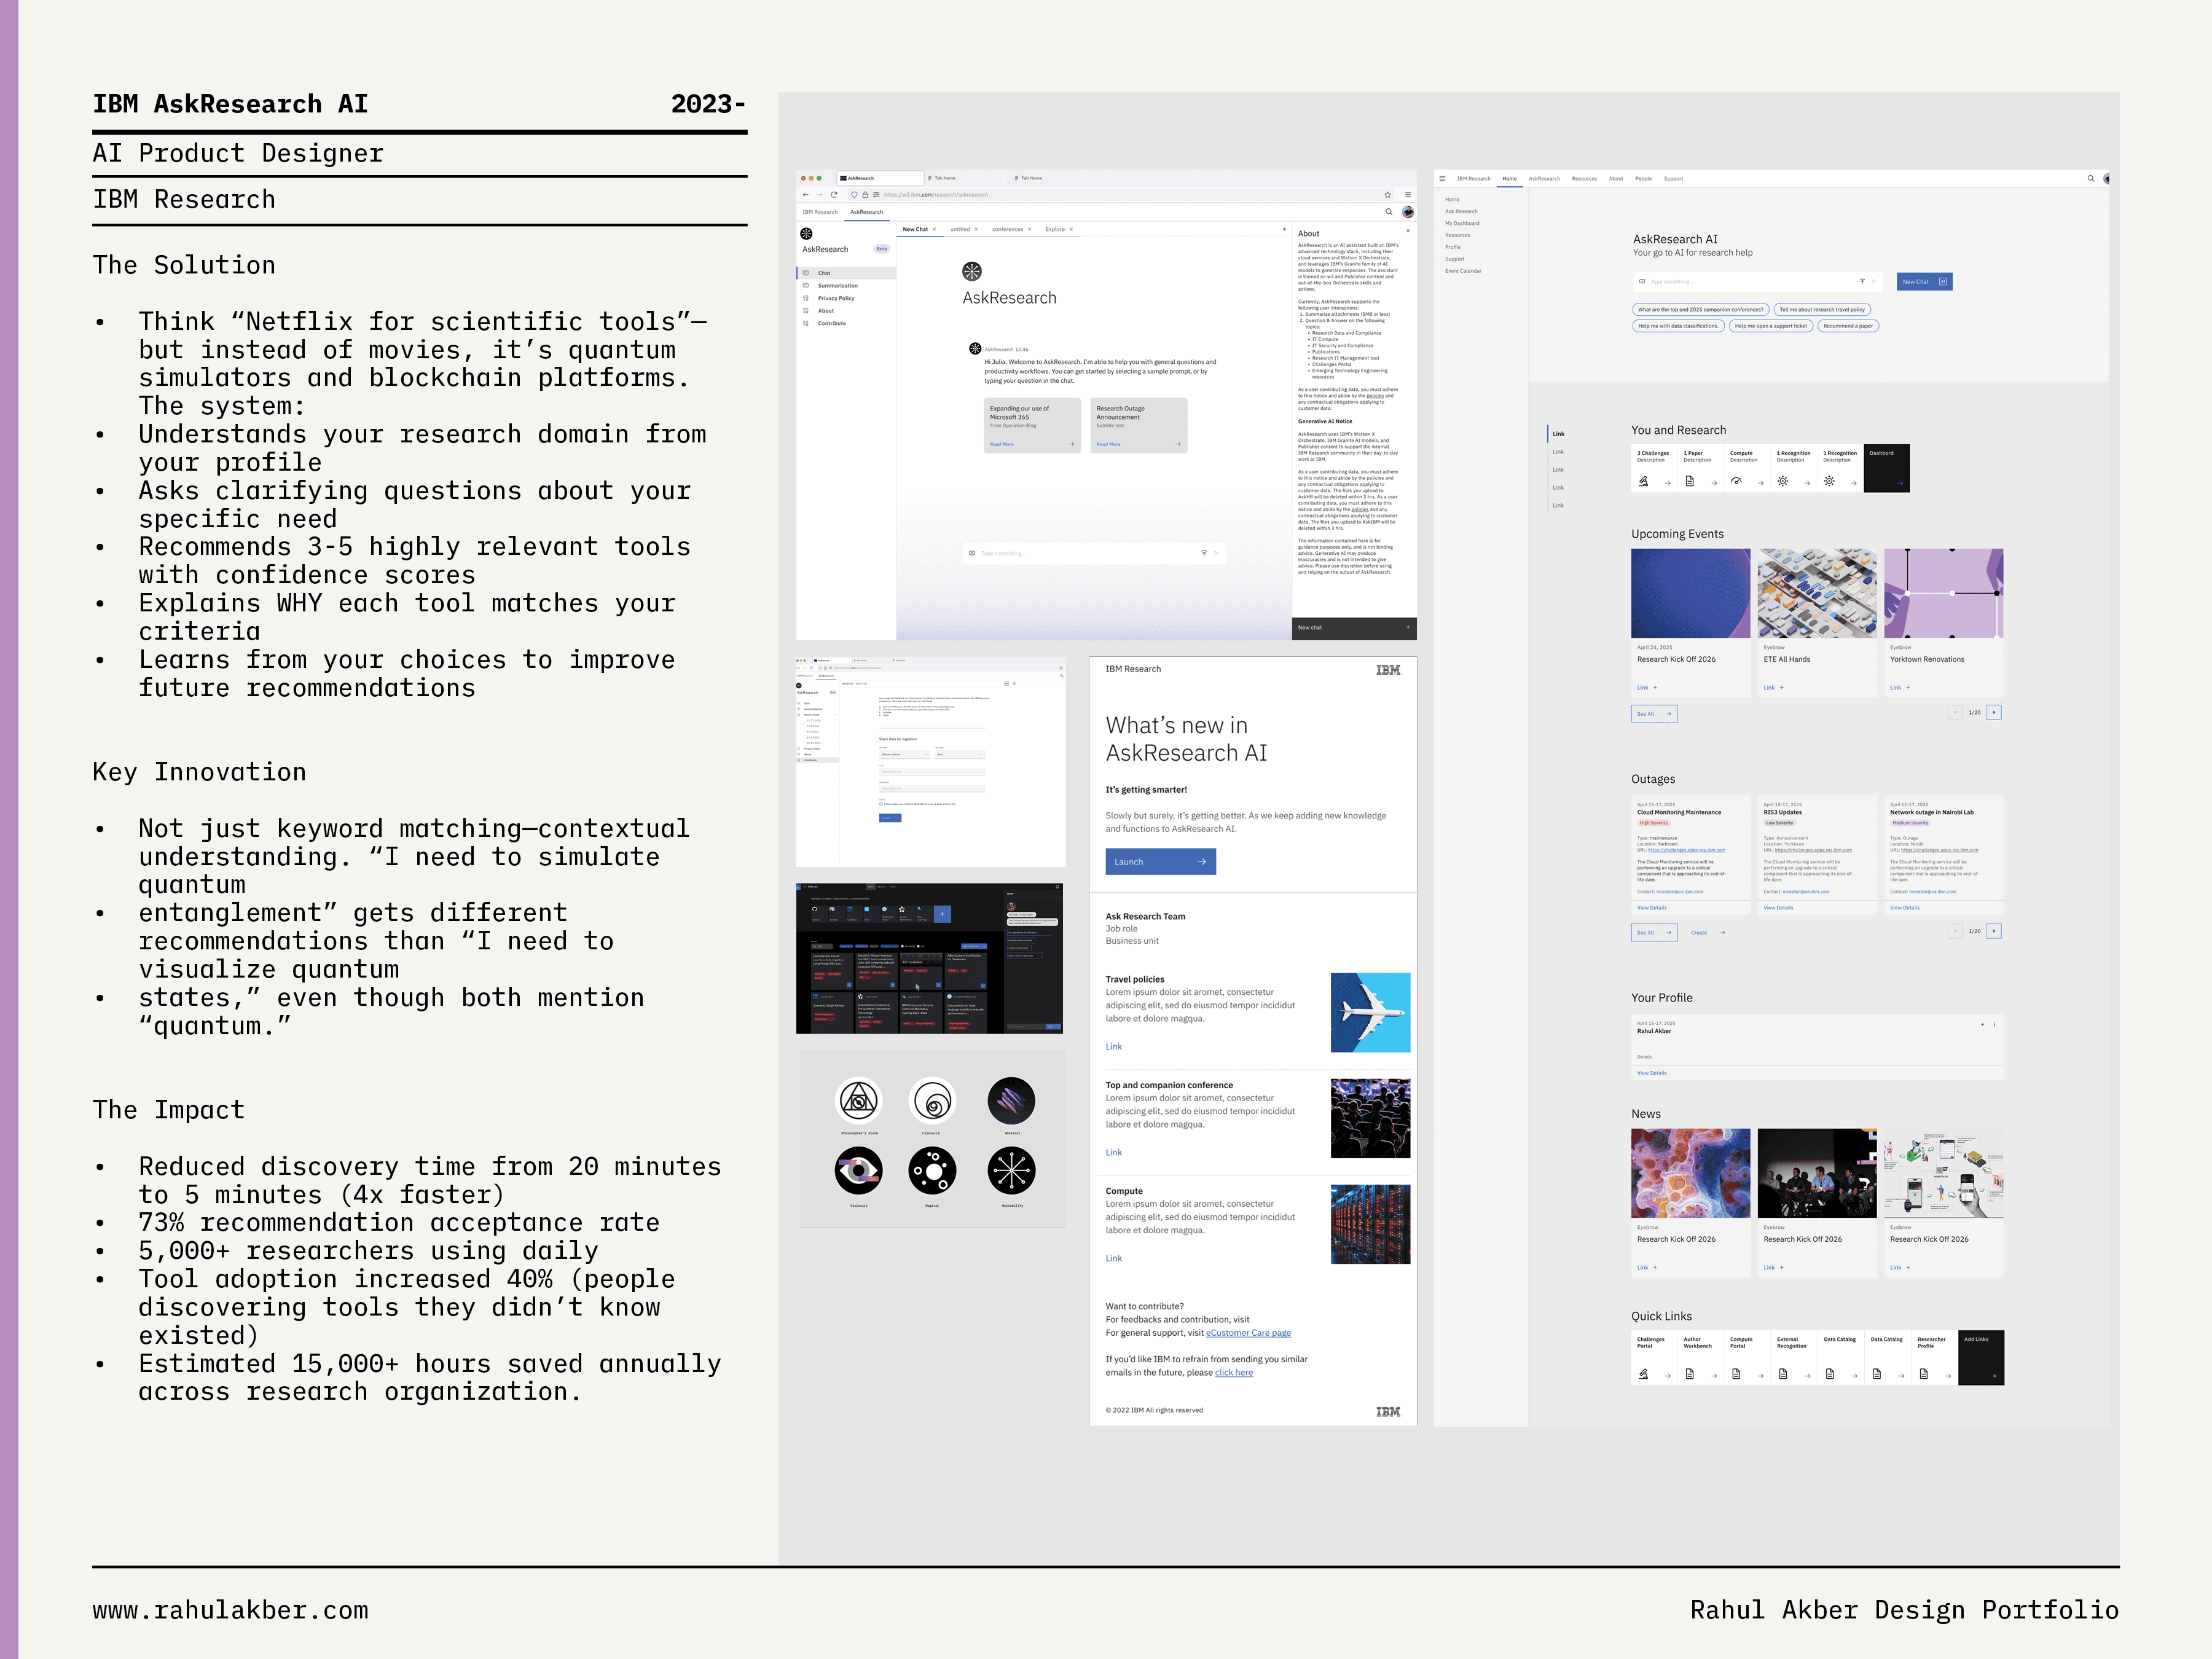Select Privacy Policy in AskResearch sidebar
Image resolution: width=2212 pixels, height=1659 pixels.
836,298
